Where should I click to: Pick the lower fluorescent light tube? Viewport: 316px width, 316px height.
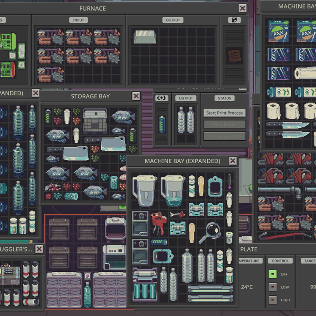point(210,298)
